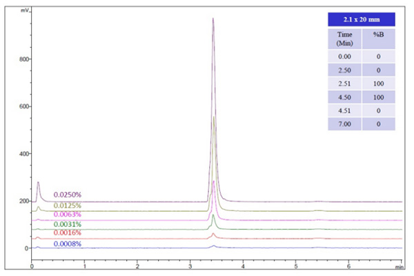Click the %B value in the 2.51 row
The width and height of the screenshot is (414, 276).
pyautogui.click(x=378, y=83)
